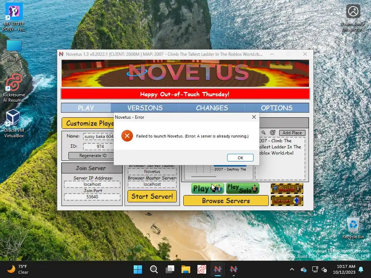This screenshot has width=371, height=278.
Task: Click the OneDrive cloud tray icon
Action: pyautogui.click(x=304, y=269)
